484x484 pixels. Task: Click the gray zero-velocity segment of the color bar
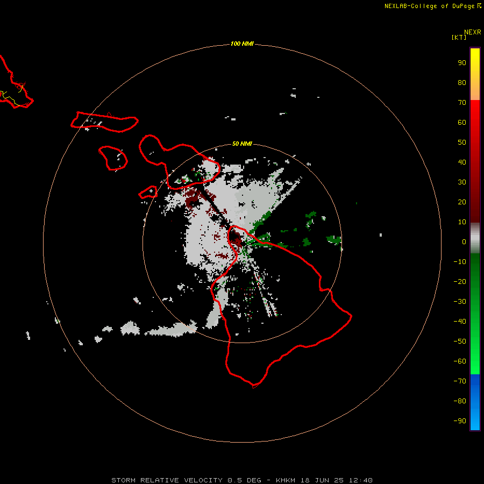pyautogui.click(x=475, y=238)
